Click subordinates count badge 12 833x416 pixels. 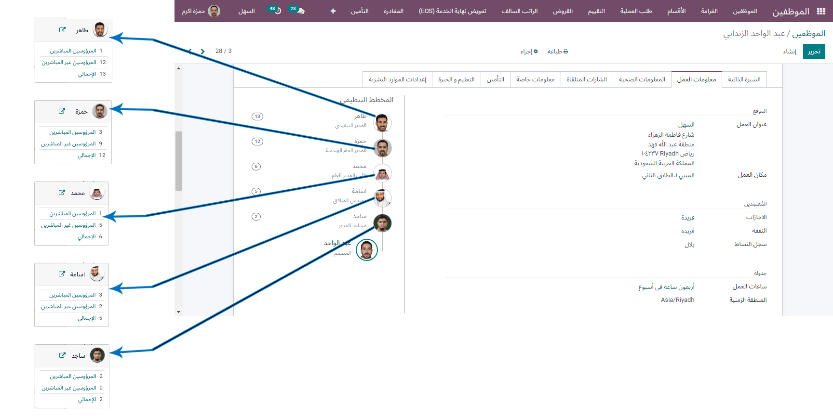(x=257, y=142)
